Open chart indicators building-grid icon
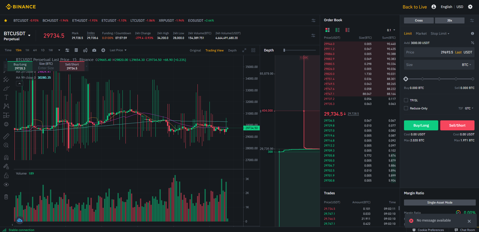 (x=76, y=50)
